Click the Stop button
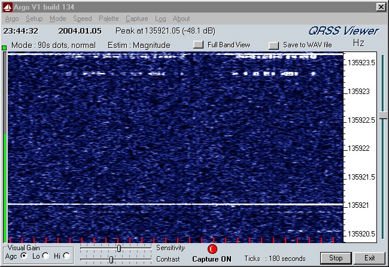 336,258
